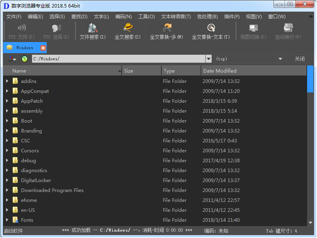
Task: Click 编码: 未知 in status bar
Action: pyautogui.click(x=216, y=231)
